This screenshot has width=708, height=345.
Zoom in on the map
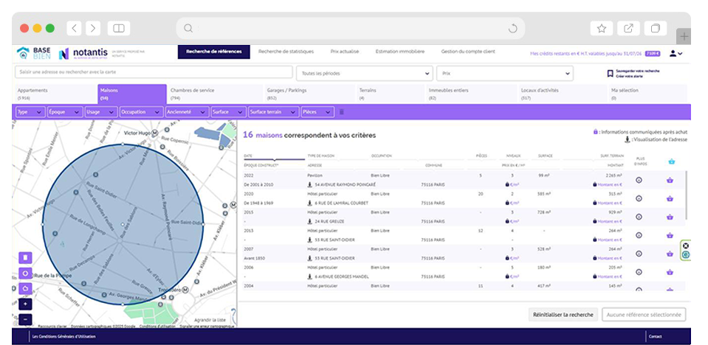(26, 304)
